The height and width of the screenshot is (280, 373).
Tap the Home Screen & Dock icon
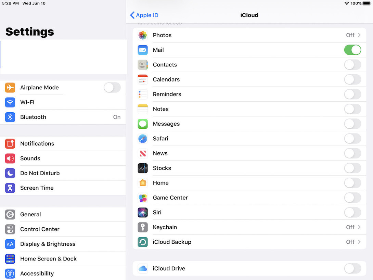(x=10, y=259)
